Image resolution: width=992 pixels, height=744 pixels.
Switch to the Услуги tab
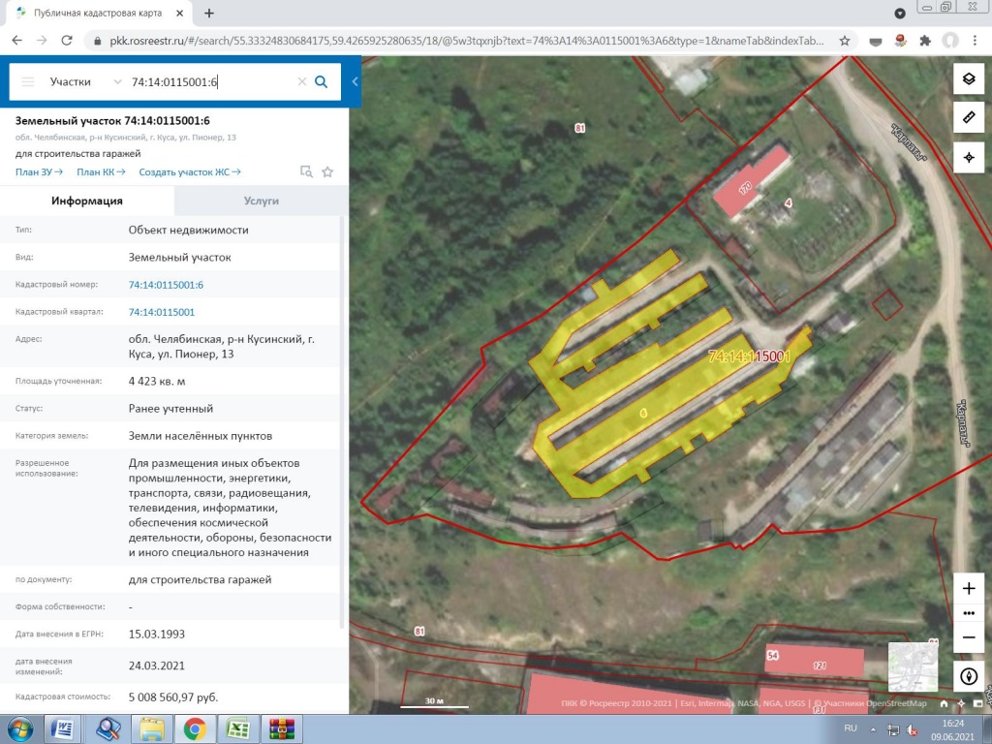262,201
